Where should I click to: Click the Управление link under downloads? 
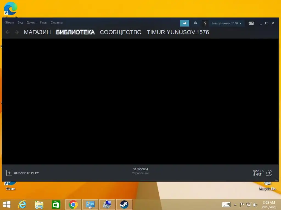tap(140, 173)
